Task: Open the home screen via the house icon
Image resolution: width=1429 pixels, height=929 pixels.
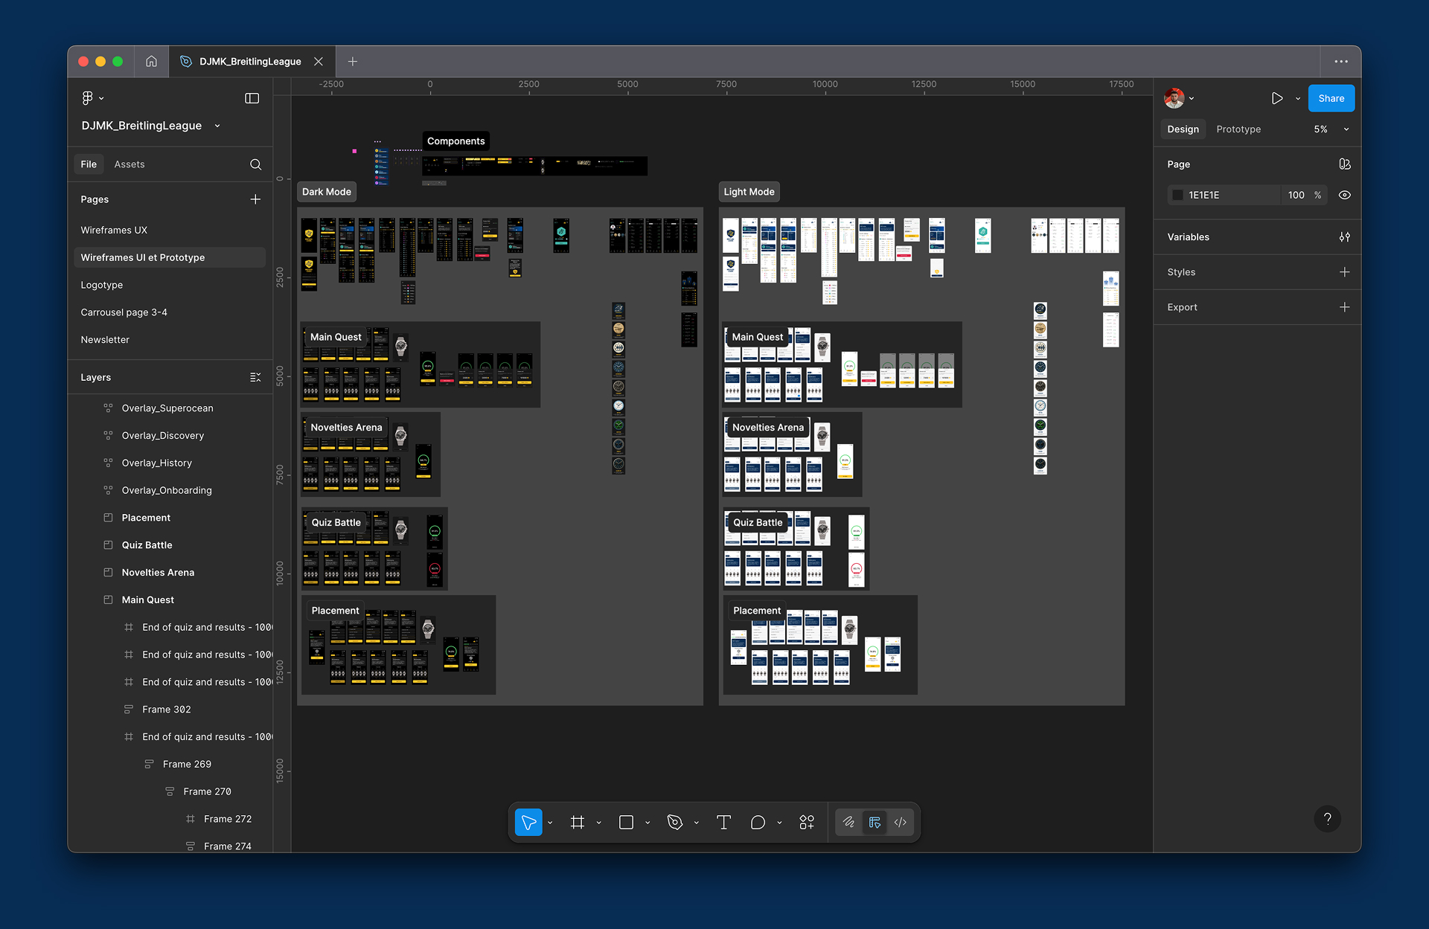Action: [x=151, y=61]
